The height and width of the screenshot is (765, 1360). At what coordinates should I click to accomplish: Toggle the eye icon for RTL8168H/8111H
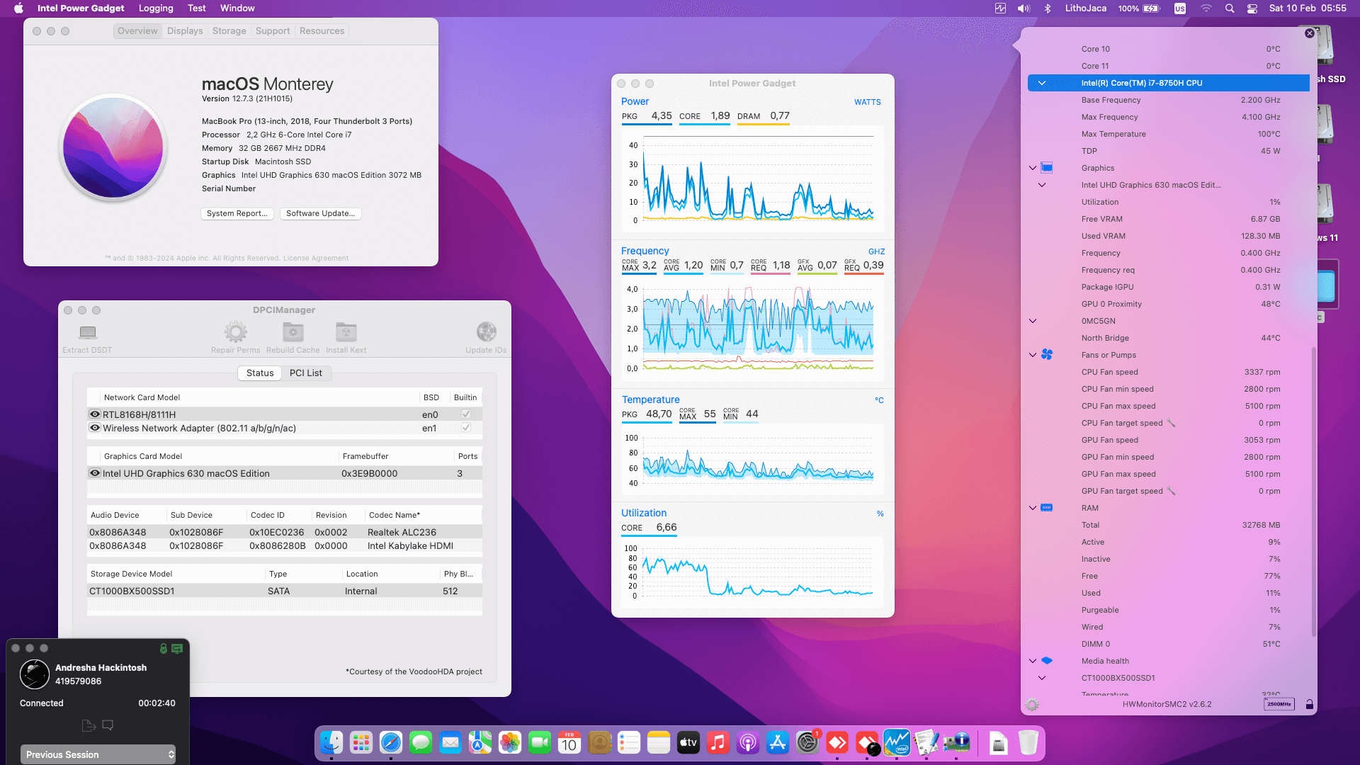point(94,414)
